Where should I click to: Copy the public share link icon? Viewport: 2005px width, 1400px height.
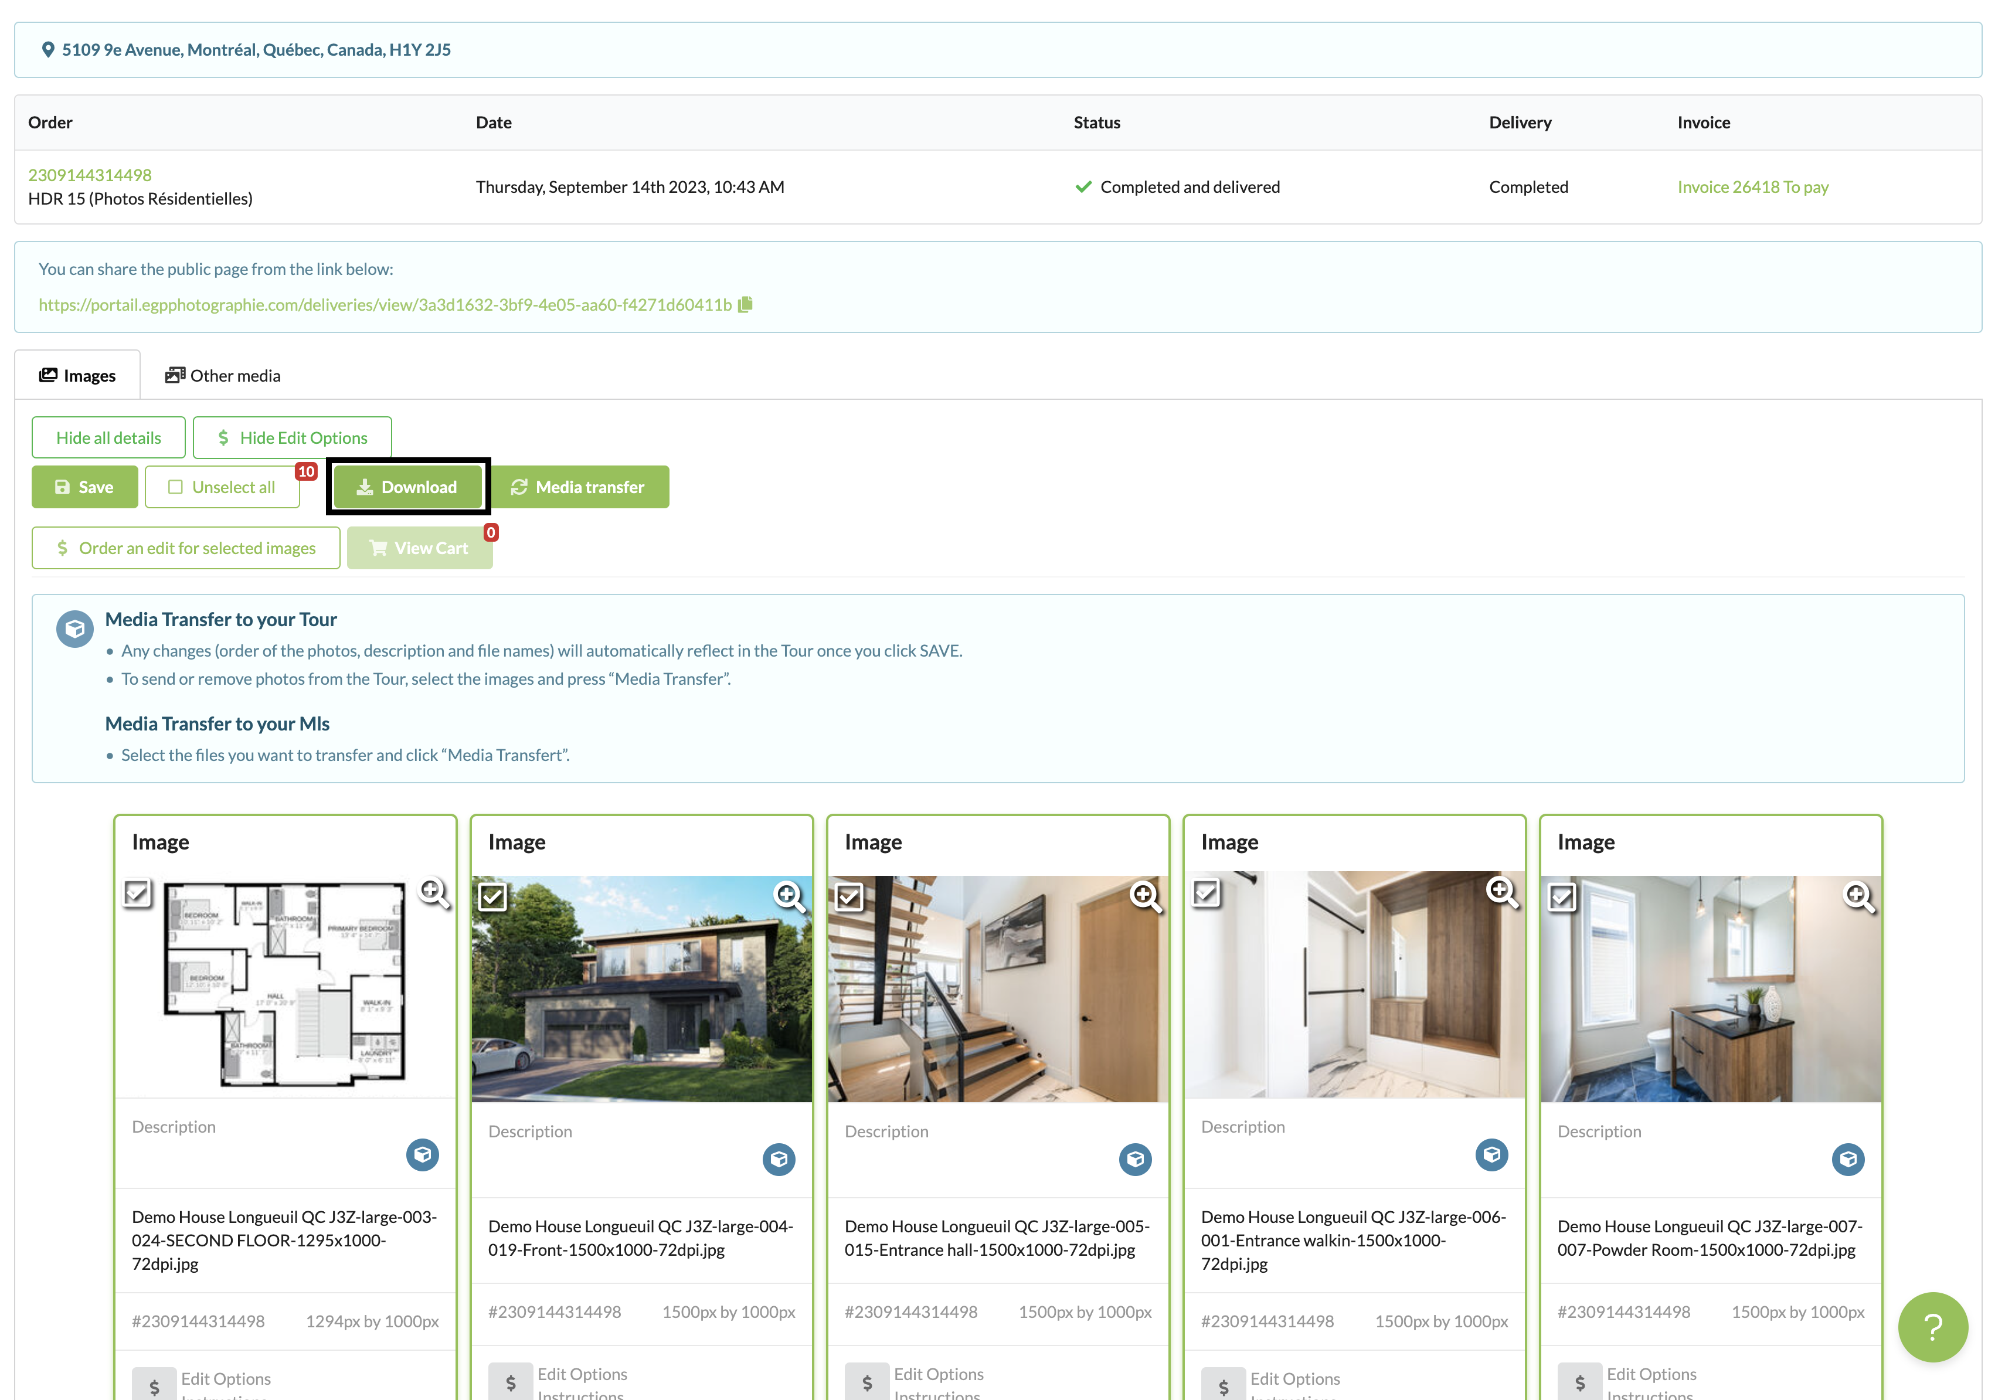click(745, 305)
